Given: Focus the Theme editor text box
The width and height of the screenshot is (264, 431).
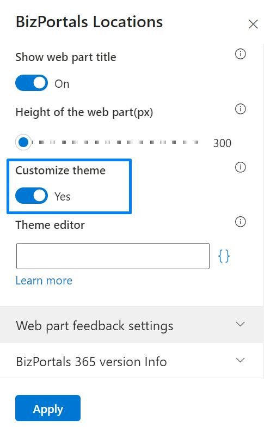Looking at the screenshot, I should click(x=113, y=256).
